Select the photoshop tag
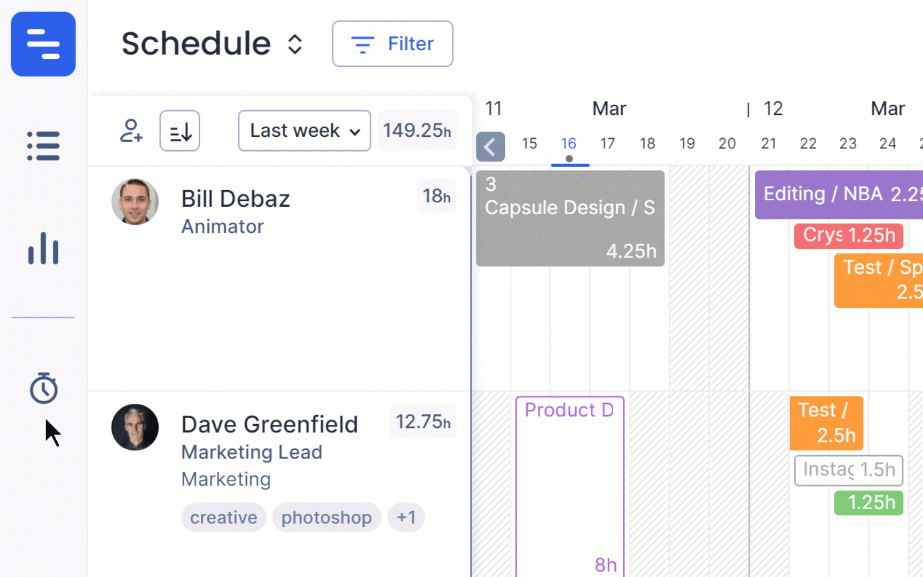Screen dimensions: 923x577 pyautogui.click(x=326, y=517)
